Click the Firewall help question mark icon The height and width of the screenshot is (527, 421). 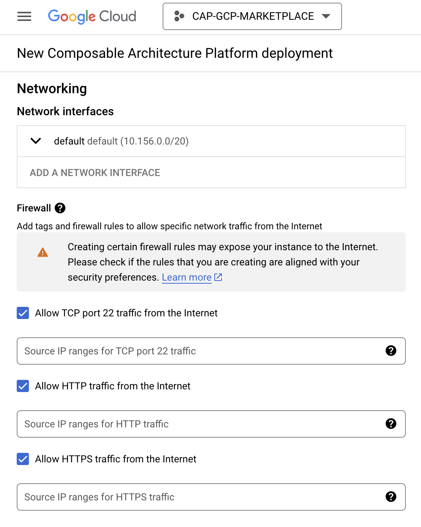click(x=60, y=208)
